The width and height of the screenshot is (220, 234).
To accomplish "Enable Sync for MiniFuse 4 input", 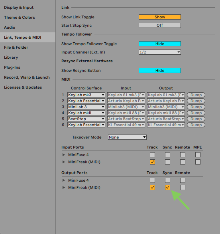I will coord(167,155).
